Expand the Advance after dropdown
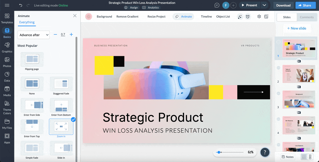This screenshot has width=319, height=162. [x=33, y=35]
